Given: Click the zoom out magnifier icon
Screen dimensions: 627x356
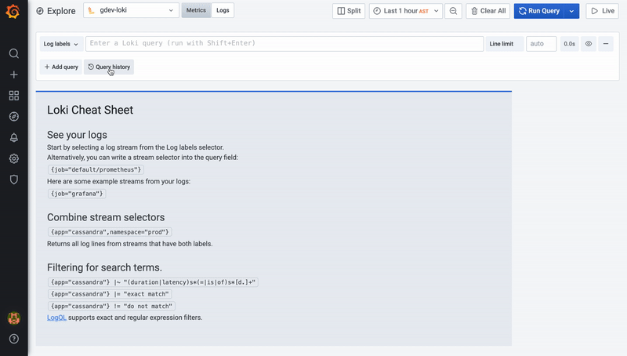Looking at the screenshot, I should (x=453, y=11).
